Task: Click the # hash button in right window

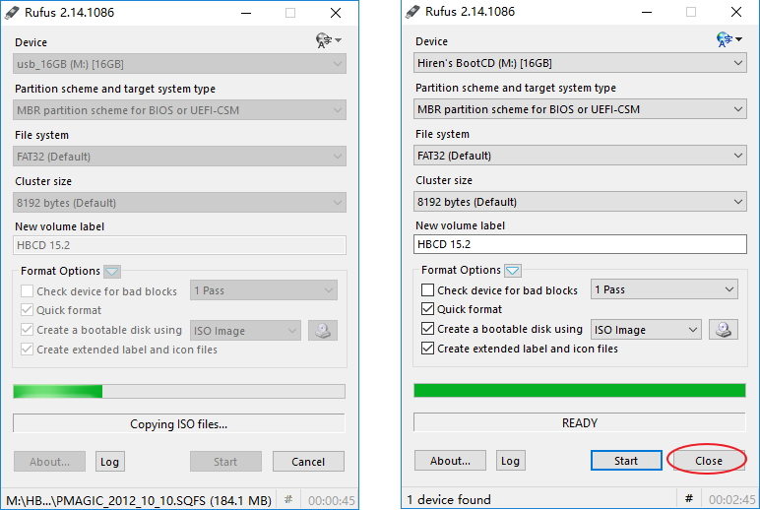Action: pyautogui.click(x=689, y=498)
